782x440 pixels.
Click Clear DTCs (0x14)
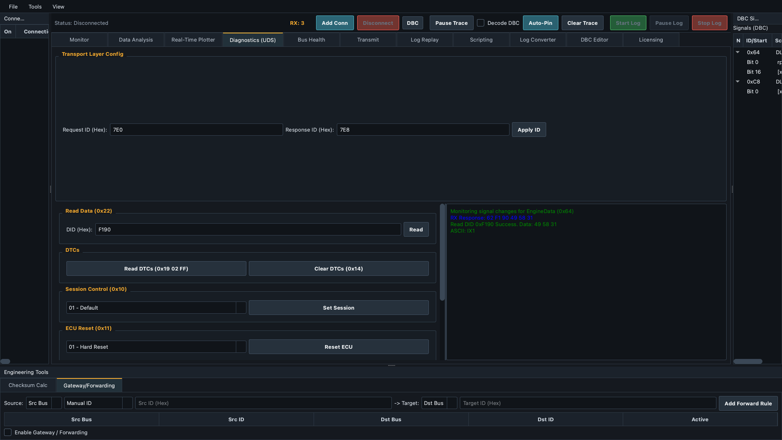339,268
